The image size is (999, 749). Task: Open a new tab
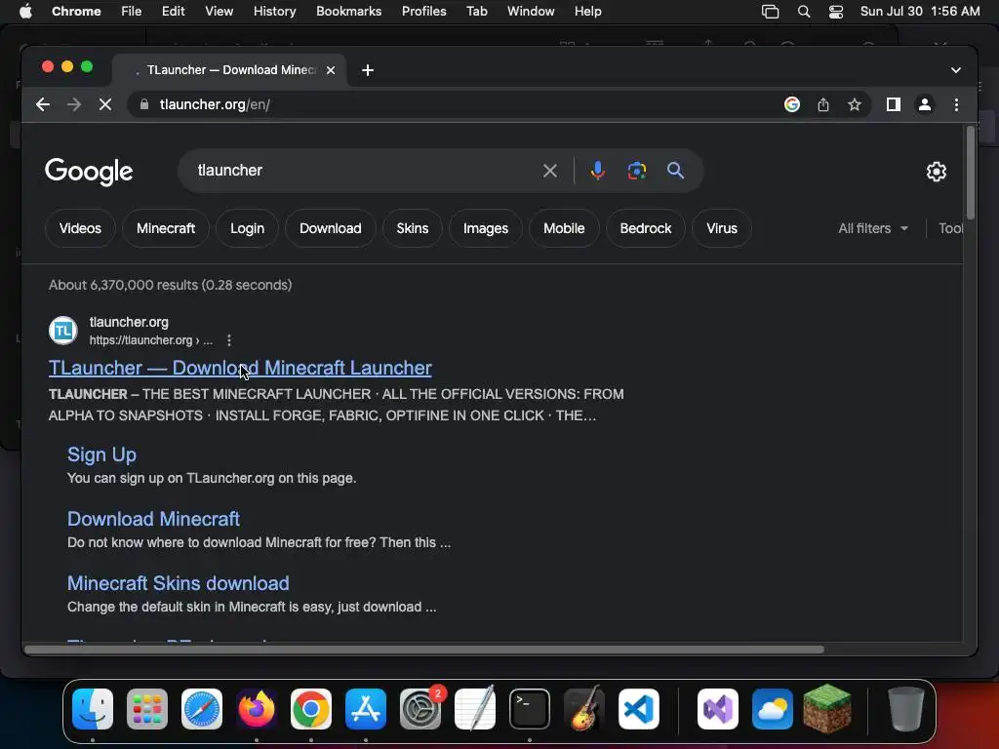click(x=368, y=70)
